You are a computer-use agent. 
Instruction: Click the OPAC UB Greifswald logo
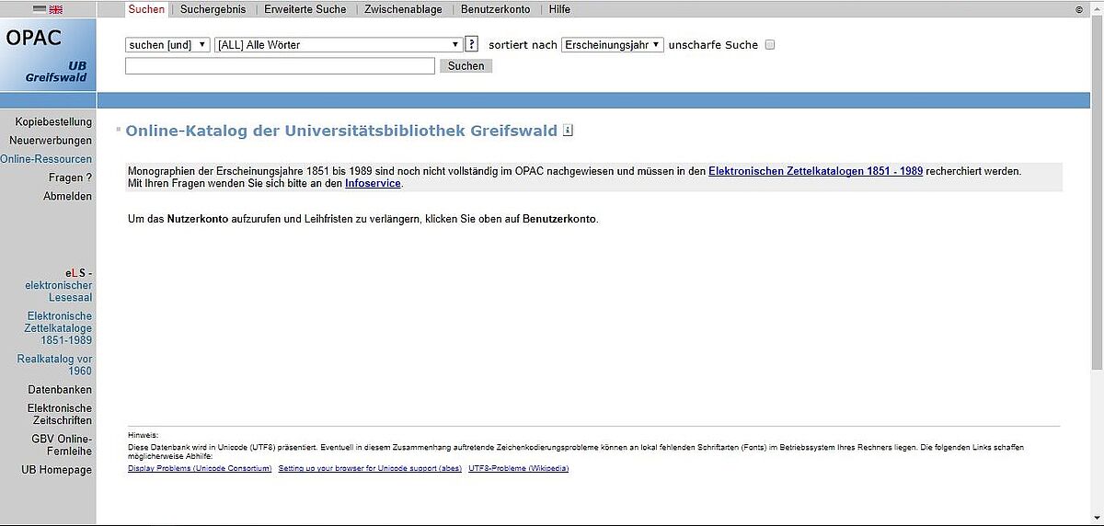[x=48, y=55]
